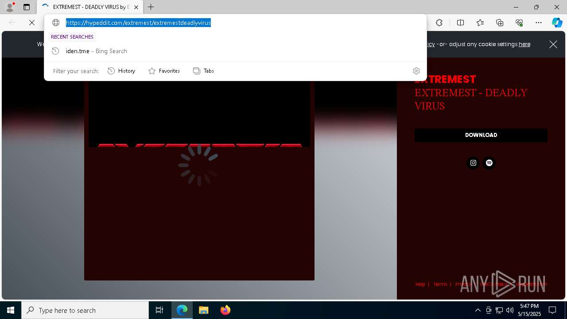567x319 pixels.
Task: Switch to Microsoft Edge on taskbar
Action: pos(182,310)
